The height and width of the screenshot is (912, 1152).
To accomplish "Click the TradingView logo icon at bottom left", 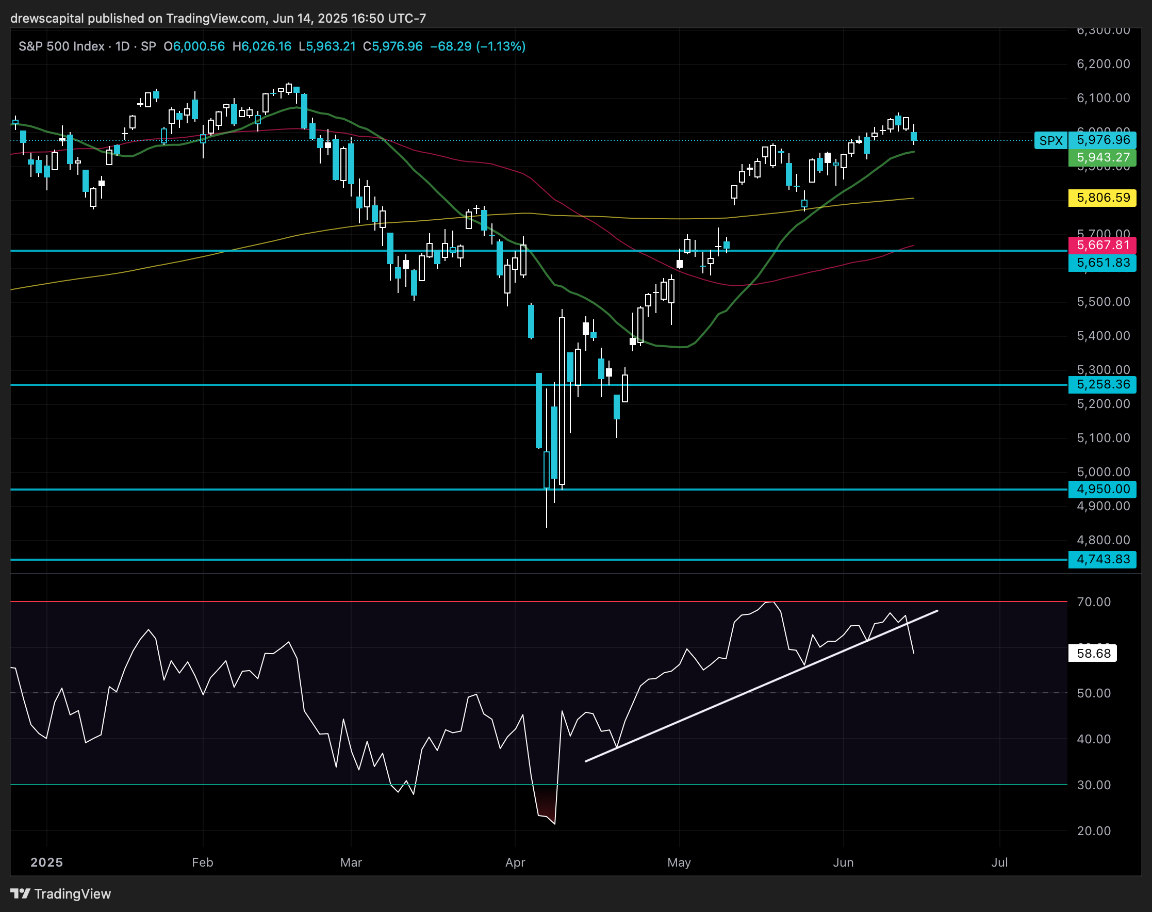I will (x=20, y=893).
